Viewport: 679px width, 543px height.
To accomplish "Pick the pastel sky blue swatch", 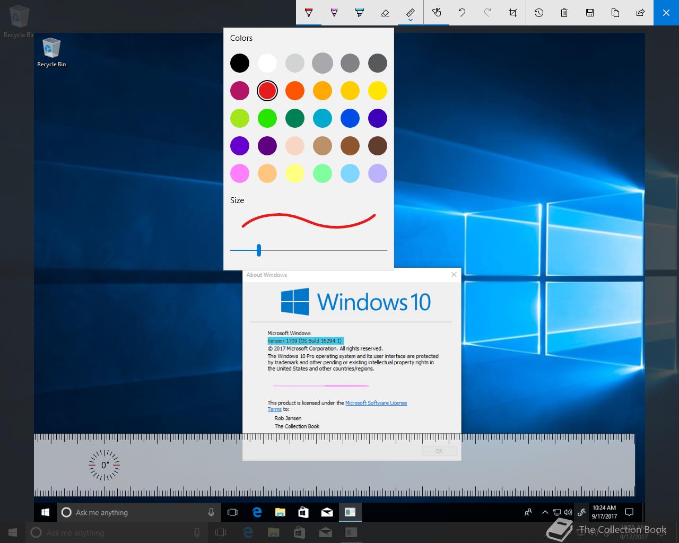I will pos(350,173).
